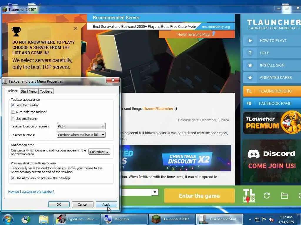Screen dimensions: 301x225
Task: Click the TLauncher title bar cube icon
Action: click(x=5, y=9)
